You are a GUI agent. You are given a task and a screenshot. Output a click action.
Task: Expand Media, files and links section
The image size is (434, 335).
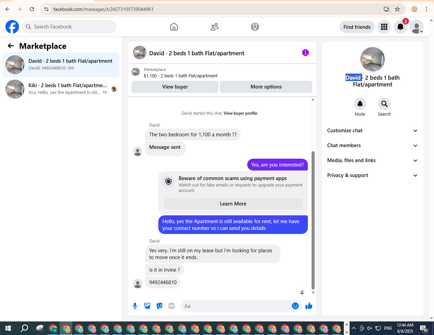point(372,160)
